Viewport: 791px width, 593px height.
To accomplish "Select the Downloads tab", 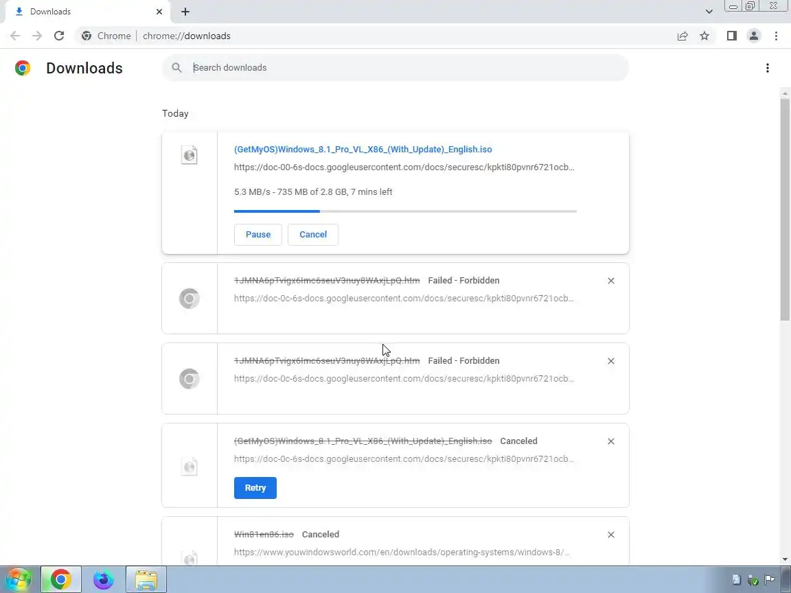I will coord(88,12).
